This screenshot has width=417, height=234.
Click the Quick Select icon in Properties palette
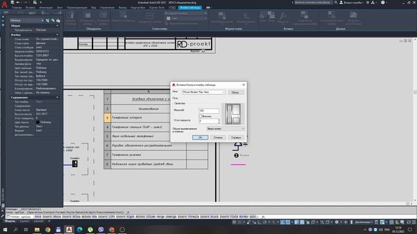click(58, 20)
